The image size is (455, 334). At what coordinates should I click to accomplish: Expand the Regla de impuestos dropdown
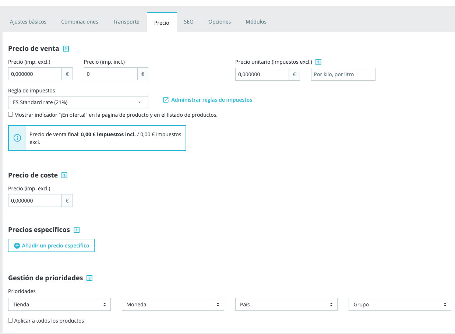click(78, 102)
